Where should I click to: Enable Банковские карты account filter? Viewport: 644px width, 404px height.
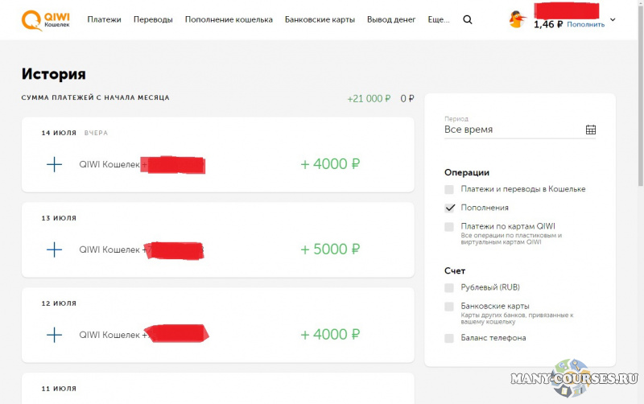pyautogui.click(x=449, y=307)
